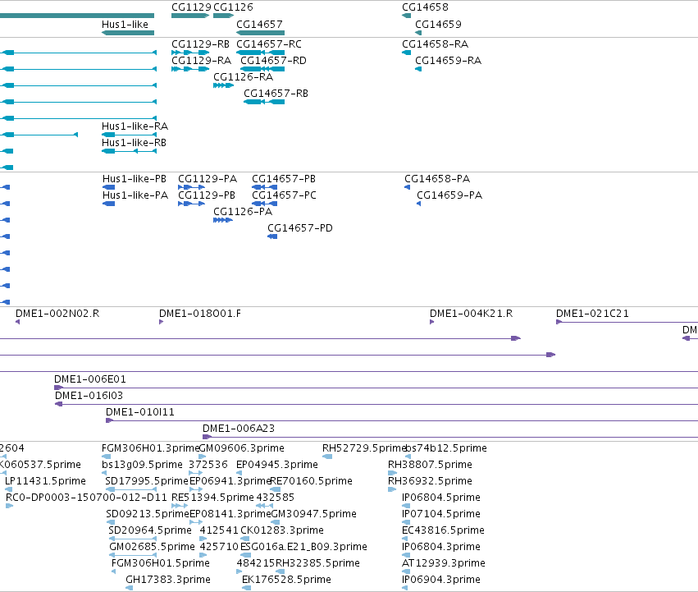The height and width of the screenshot is (592, 698).
Task: Select EST EP04945.3prime
Action: [x=239, y=473]
